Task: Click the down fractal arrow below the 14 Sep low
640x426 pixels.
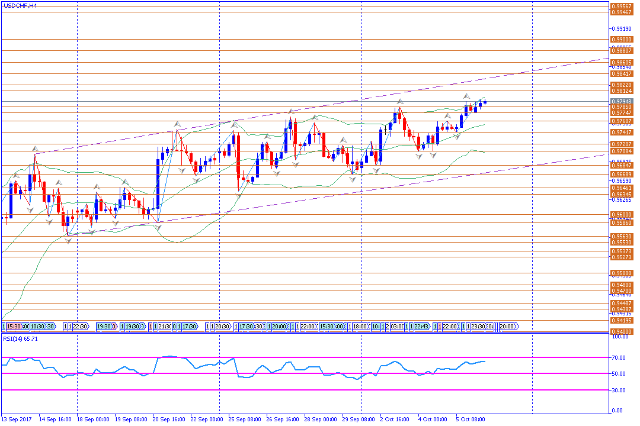Action: click(x=69, y=240)
